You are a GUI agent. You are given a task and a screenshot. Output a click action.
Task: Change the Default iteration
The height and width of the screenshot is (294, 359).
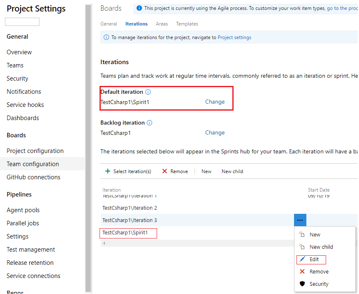(215, 102)
